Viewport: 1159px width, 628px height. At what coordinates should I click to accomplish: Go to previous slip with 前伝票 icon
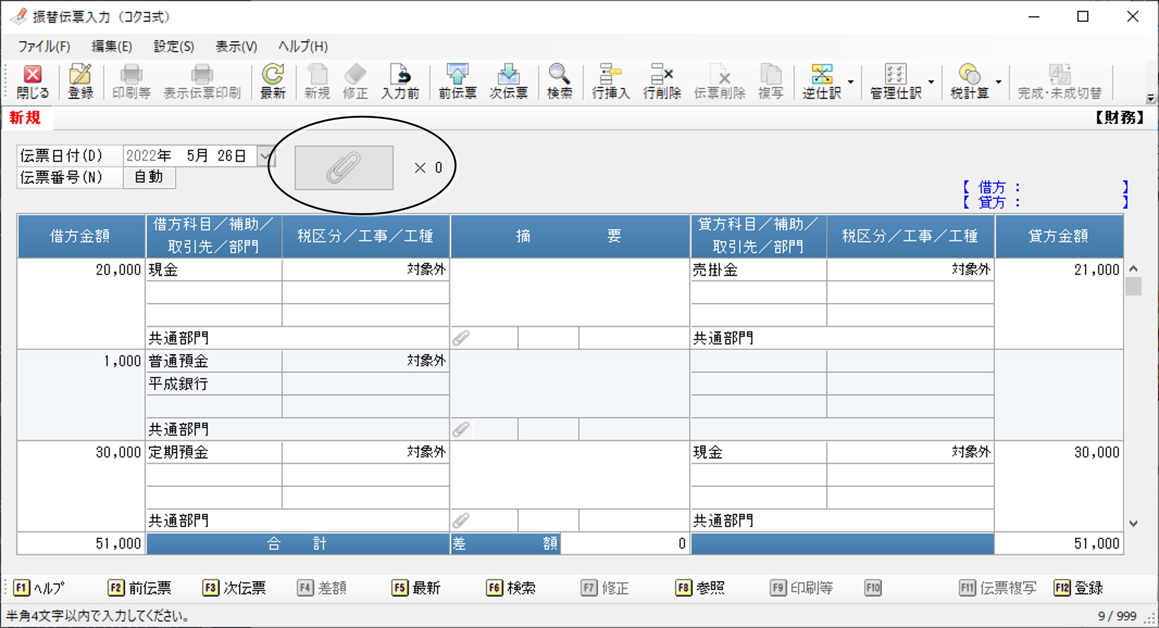pyautogui.click(x=458, y=82)
